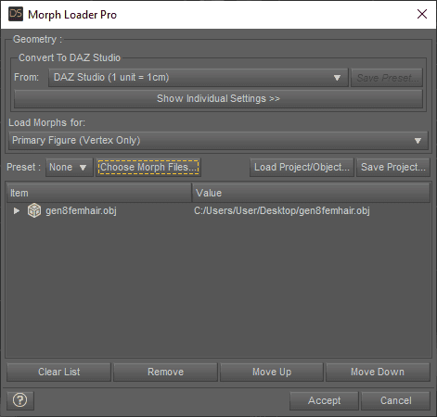This screenshot has width=437, height=417.
Task: Click Choose Morph Files button
Action: 148,167
